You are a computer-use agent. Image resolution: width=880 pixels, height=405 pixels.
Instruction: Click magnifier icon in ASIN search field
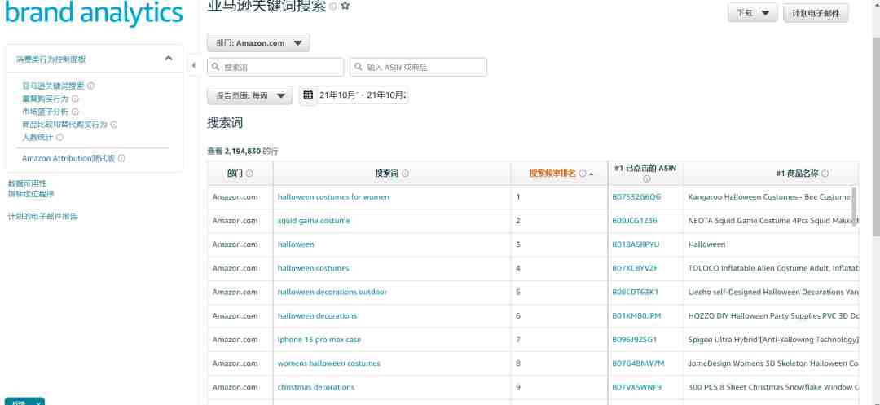tap(358, 67)
